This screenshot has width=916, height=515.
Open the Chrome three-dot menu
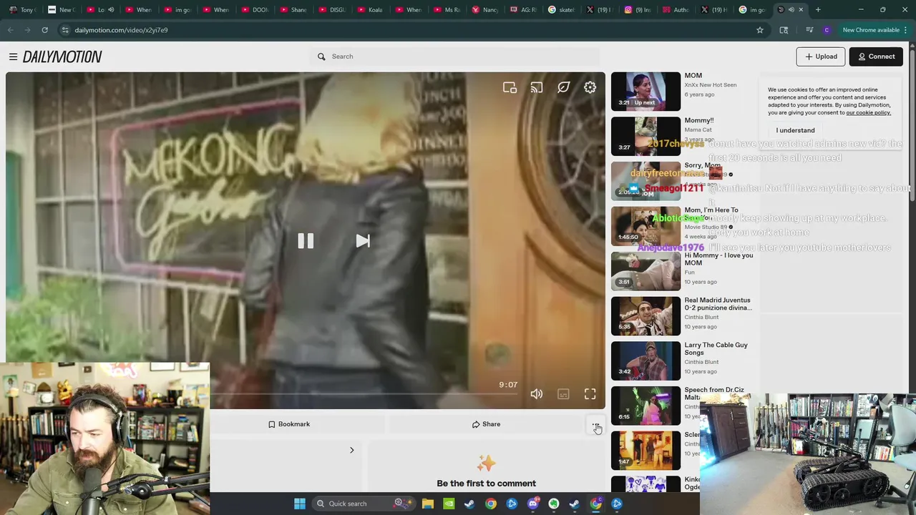[x=905, y=30]
